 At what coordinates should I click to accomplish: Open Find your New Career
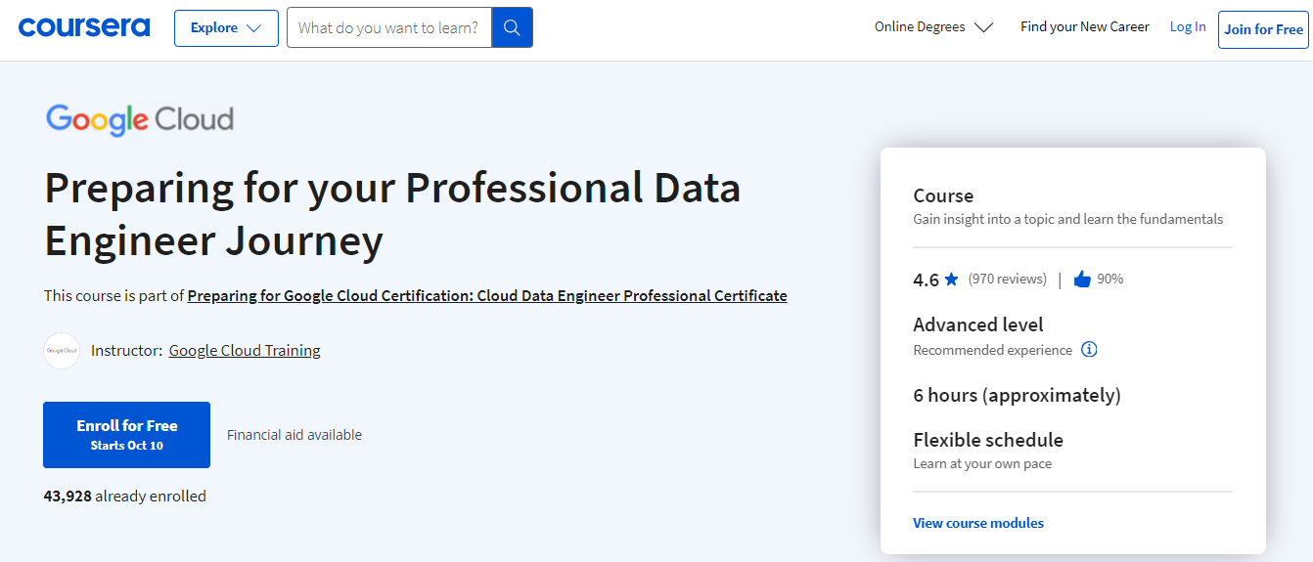(x=1085, y=26)
